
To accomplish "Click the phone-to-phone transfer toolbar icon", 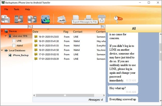I will (x=18, y=19).
